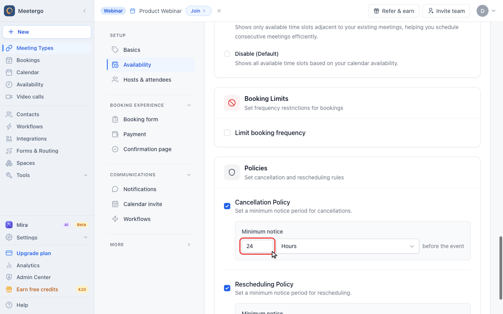Click the Invite team button
The image size is (503, 314).
tap(446, 11)
